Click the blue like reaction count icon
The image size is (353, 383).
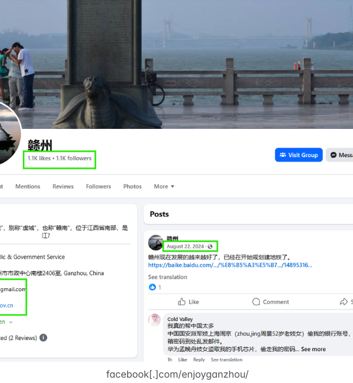153,287
